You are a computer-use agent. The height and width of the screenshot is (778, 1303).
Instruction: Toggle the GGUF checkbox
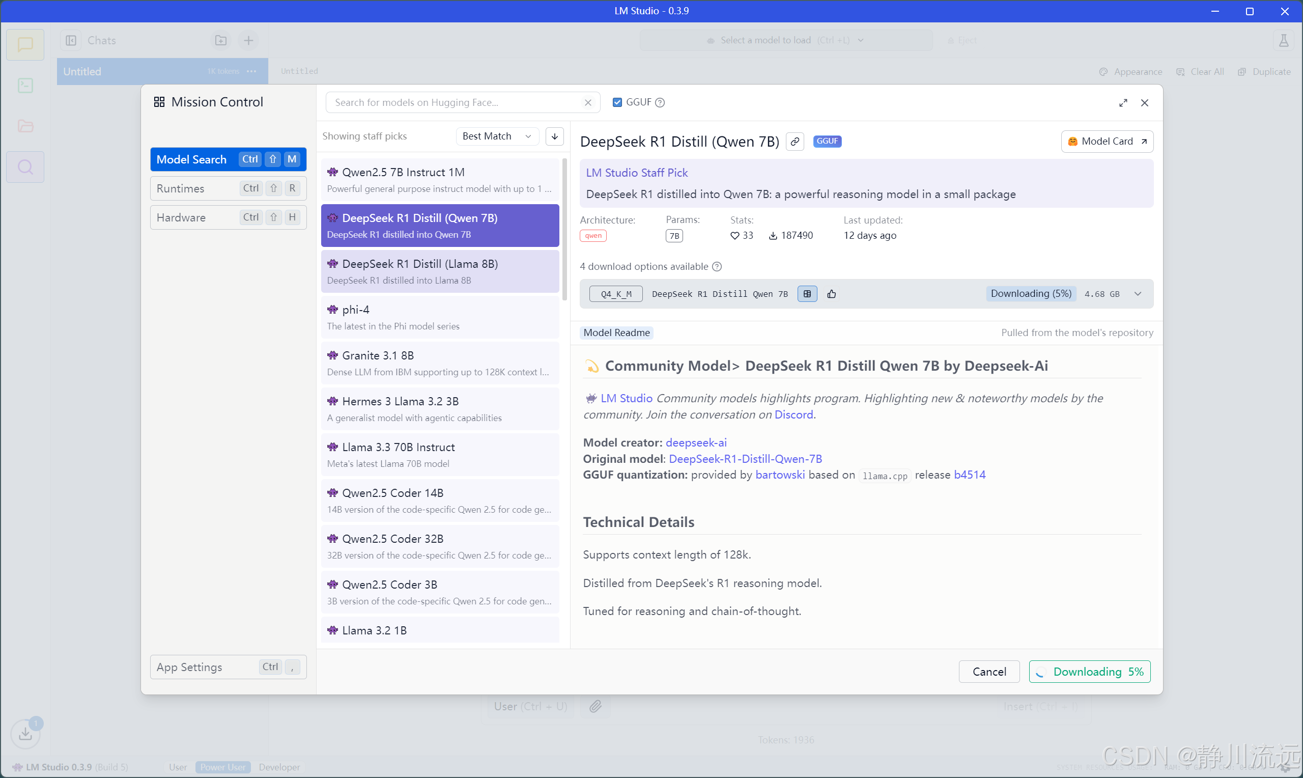click(617, 103)
